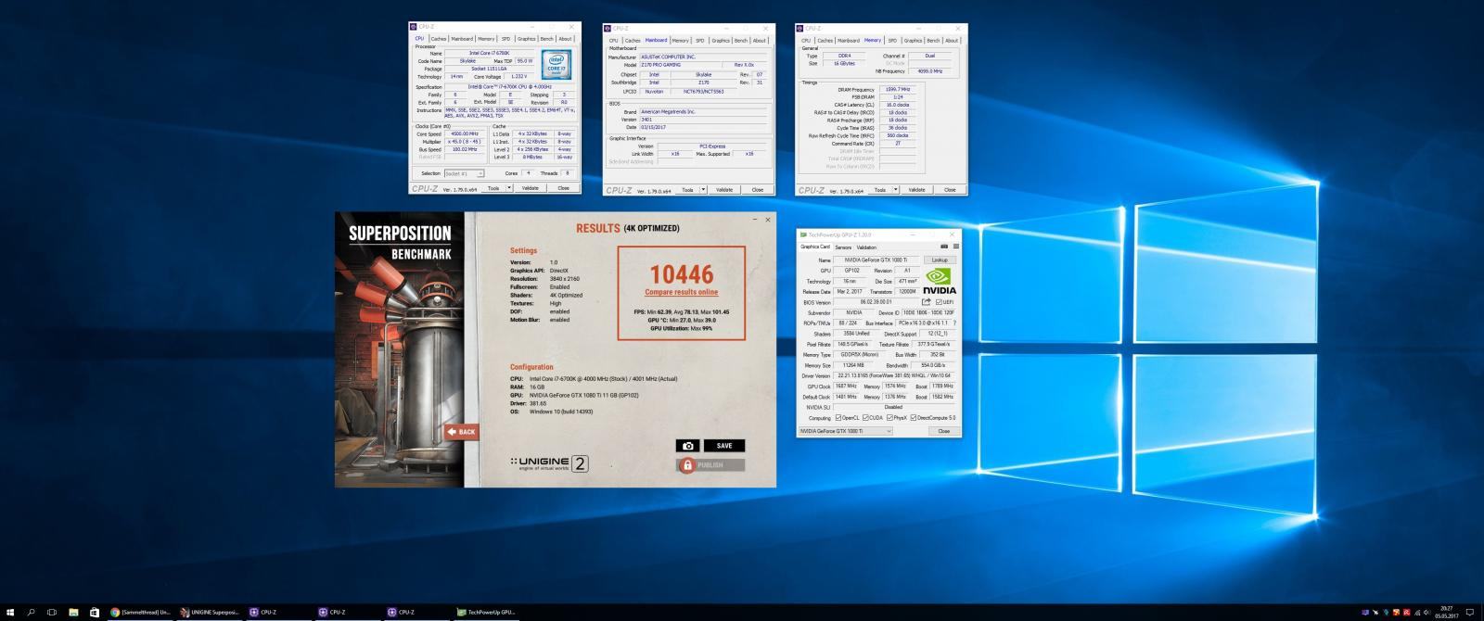Click the GPU name field in GPU-Z
This screenshot has height=621, width=1484.
(x=876, y=260)
